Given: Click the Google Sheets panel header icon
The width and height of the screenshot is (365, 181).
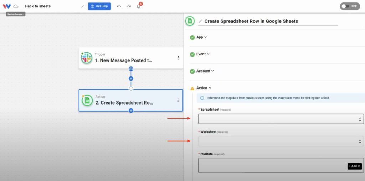Looking at the screenshot, I should 190,21.
